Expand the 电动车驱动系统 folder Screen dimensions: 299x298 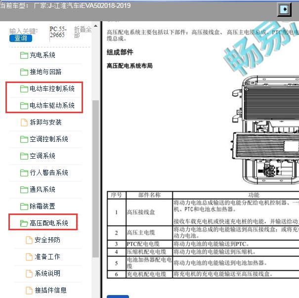point(52,106)
